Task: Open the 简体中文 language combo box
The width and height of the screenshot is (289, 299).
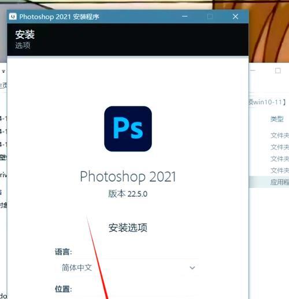Action: tap(127, 268)
